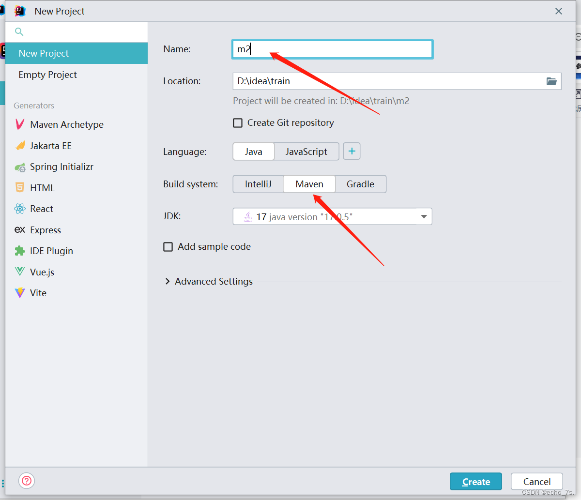Viewport: 581px width, 500px height.
Task: Select the Jakarta EE generator
Action: [51, 146]
